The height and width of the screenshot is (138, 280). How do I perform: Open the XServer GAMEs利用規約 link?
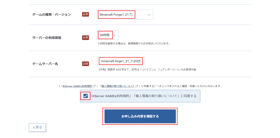pos(77,86)
